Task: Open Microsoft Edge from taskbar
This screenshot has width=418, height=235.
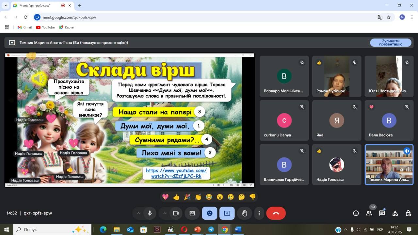Action: [x=103, y=229]
